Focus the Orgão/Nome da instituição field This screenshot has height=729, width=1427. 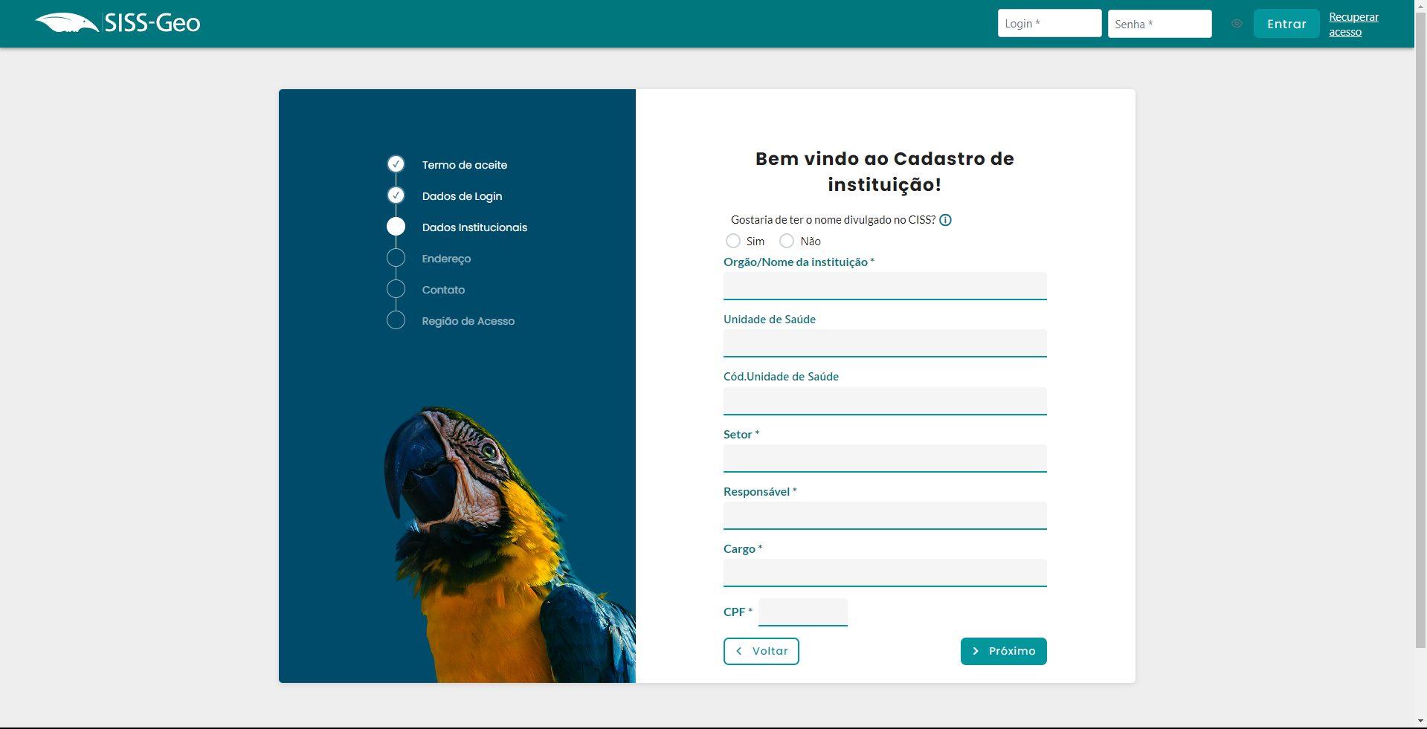click(x=884, y=285)
